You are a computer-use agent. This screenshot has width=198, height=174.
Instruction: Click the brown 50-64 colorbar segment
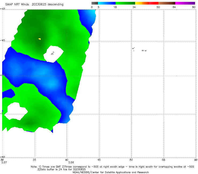[x=167, y=3]
